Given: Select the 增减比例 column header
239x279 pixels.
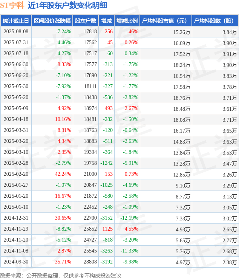Looking at the screenshot, I should click(127, 21).
